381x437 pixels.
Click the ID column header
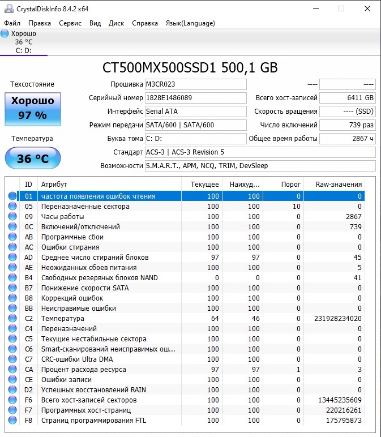pos(28,184)
